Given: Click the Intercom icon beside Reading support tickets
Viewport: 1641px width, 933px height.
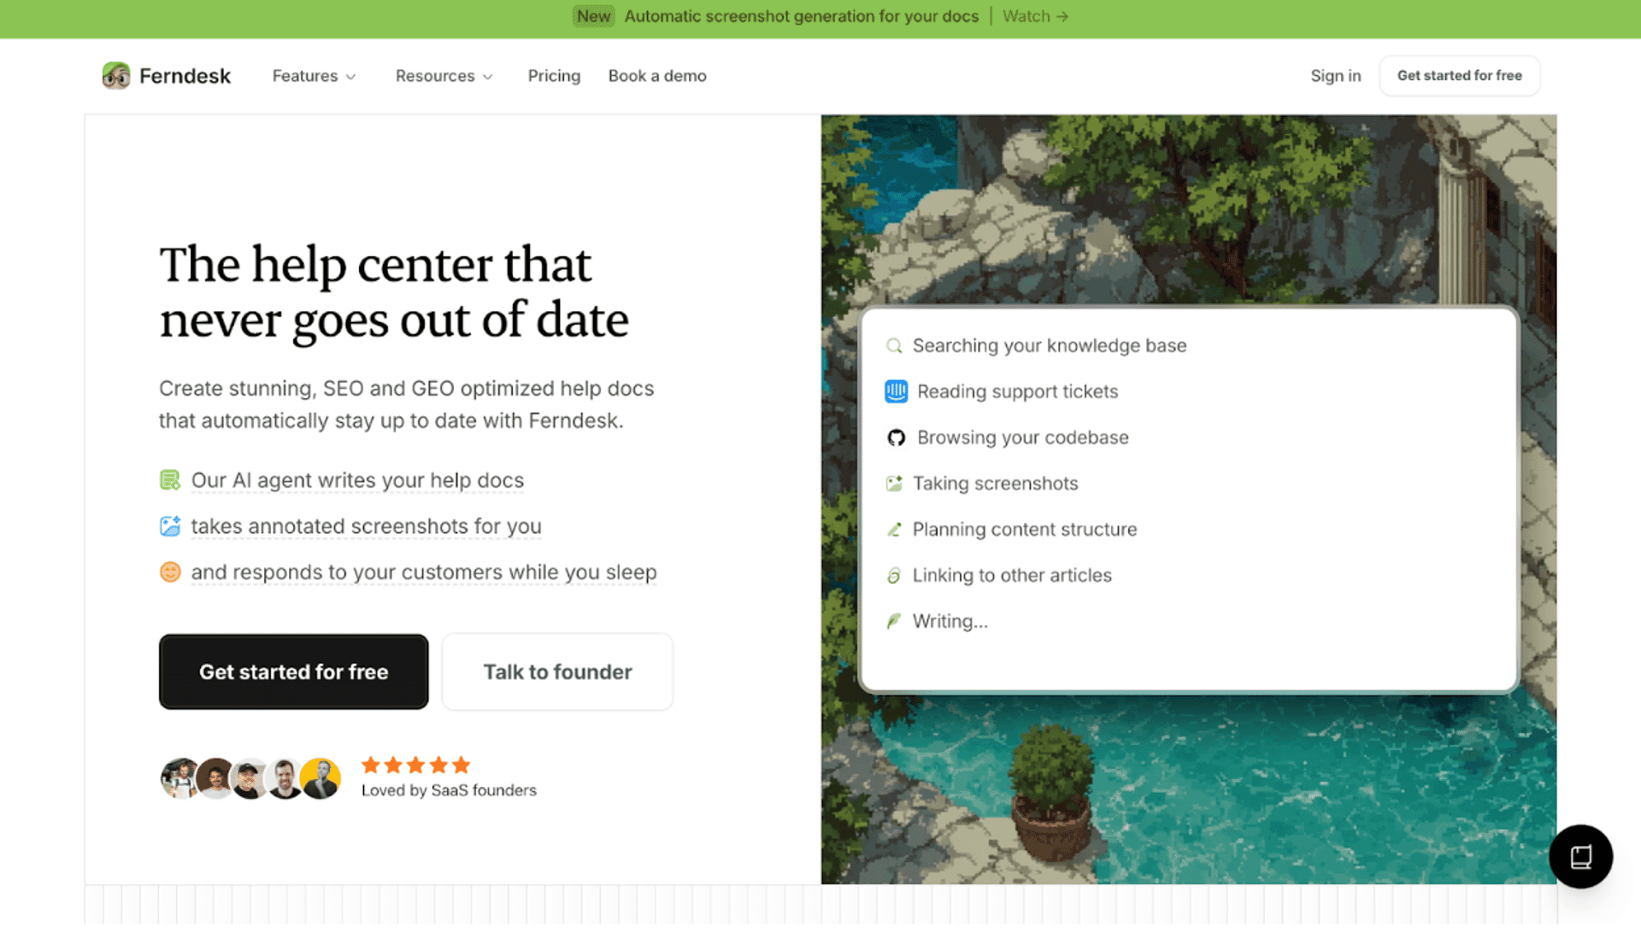Looking at the screenshot, I should [896, 391].
